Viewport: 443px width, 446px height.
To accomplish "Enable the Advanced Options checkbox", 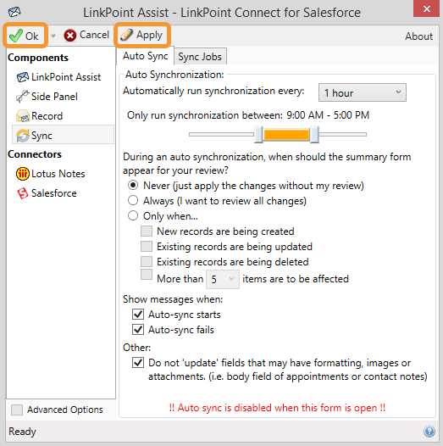I will pos(17,410).
